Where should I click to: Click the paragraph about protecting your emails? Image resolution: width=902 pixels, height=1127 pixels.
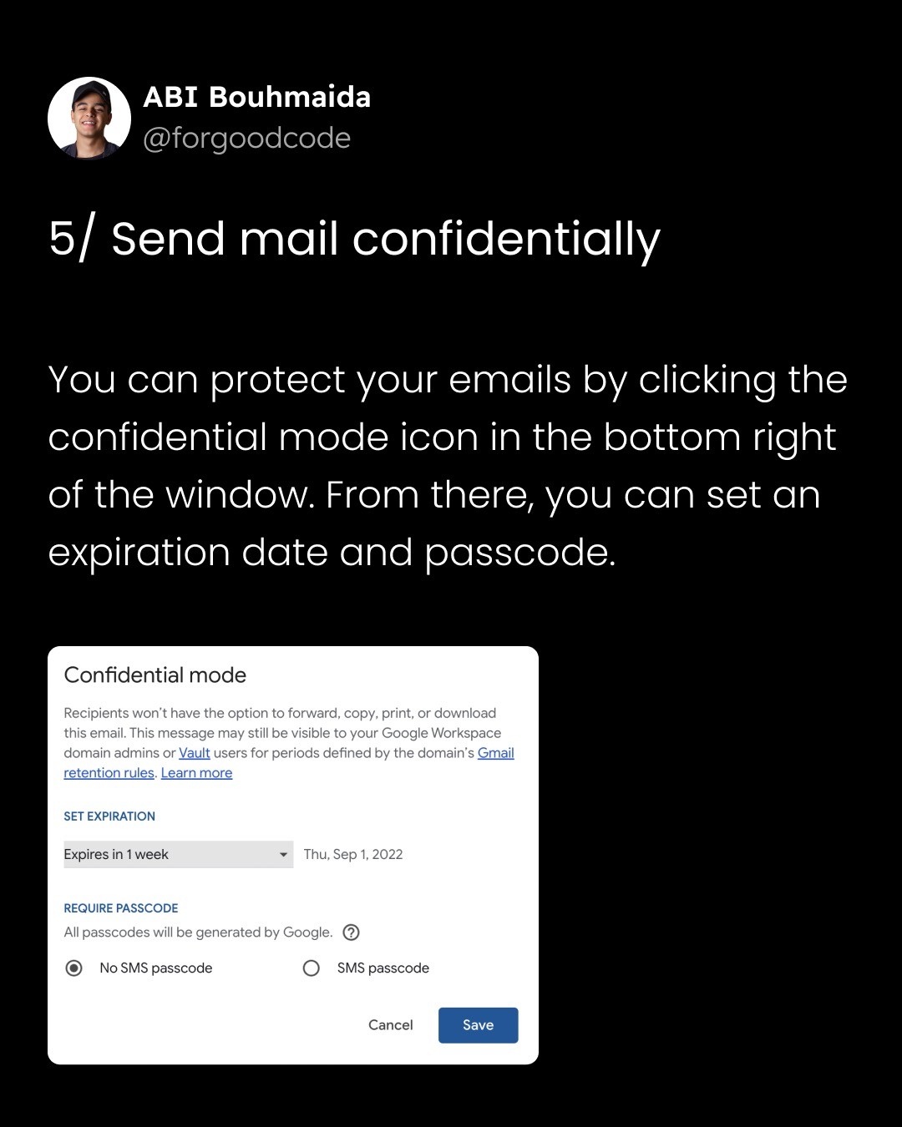(x=448, y=466)
